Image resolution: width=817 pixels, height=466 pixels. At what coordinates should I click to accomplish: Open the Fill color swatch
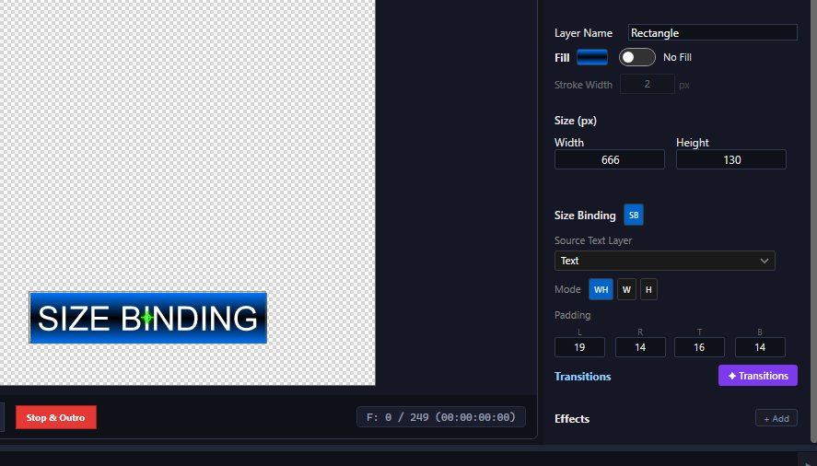(x=592, y=57)
